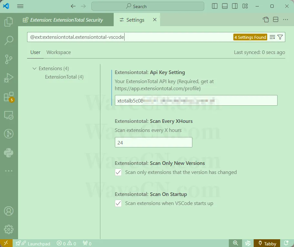Open the Remote Explorer view

[9, 115]
